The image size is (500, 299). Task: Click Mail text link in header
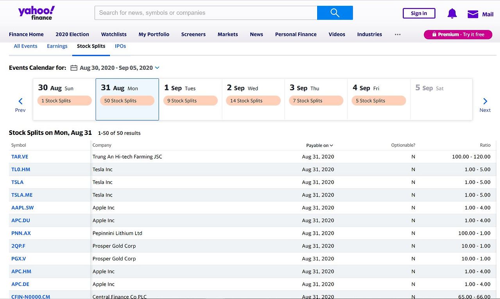pos(487,14)
